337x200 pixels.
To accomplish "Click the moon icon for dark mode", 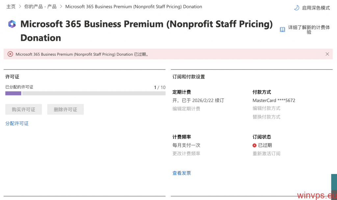I will tap(296, 8).
